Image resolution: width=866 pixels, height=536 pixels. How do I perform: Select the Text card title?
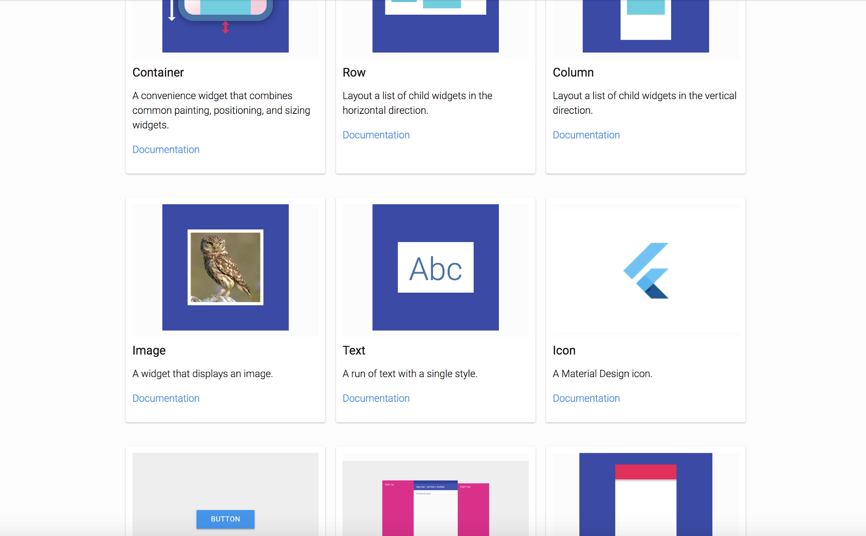[354, 350]
